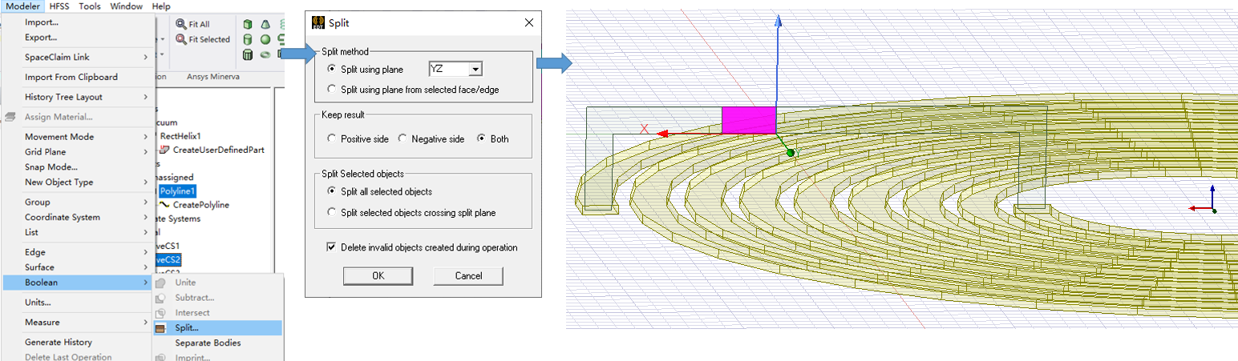Open the HFSS menu
The image size is (1238, 361).
[60, 6]
